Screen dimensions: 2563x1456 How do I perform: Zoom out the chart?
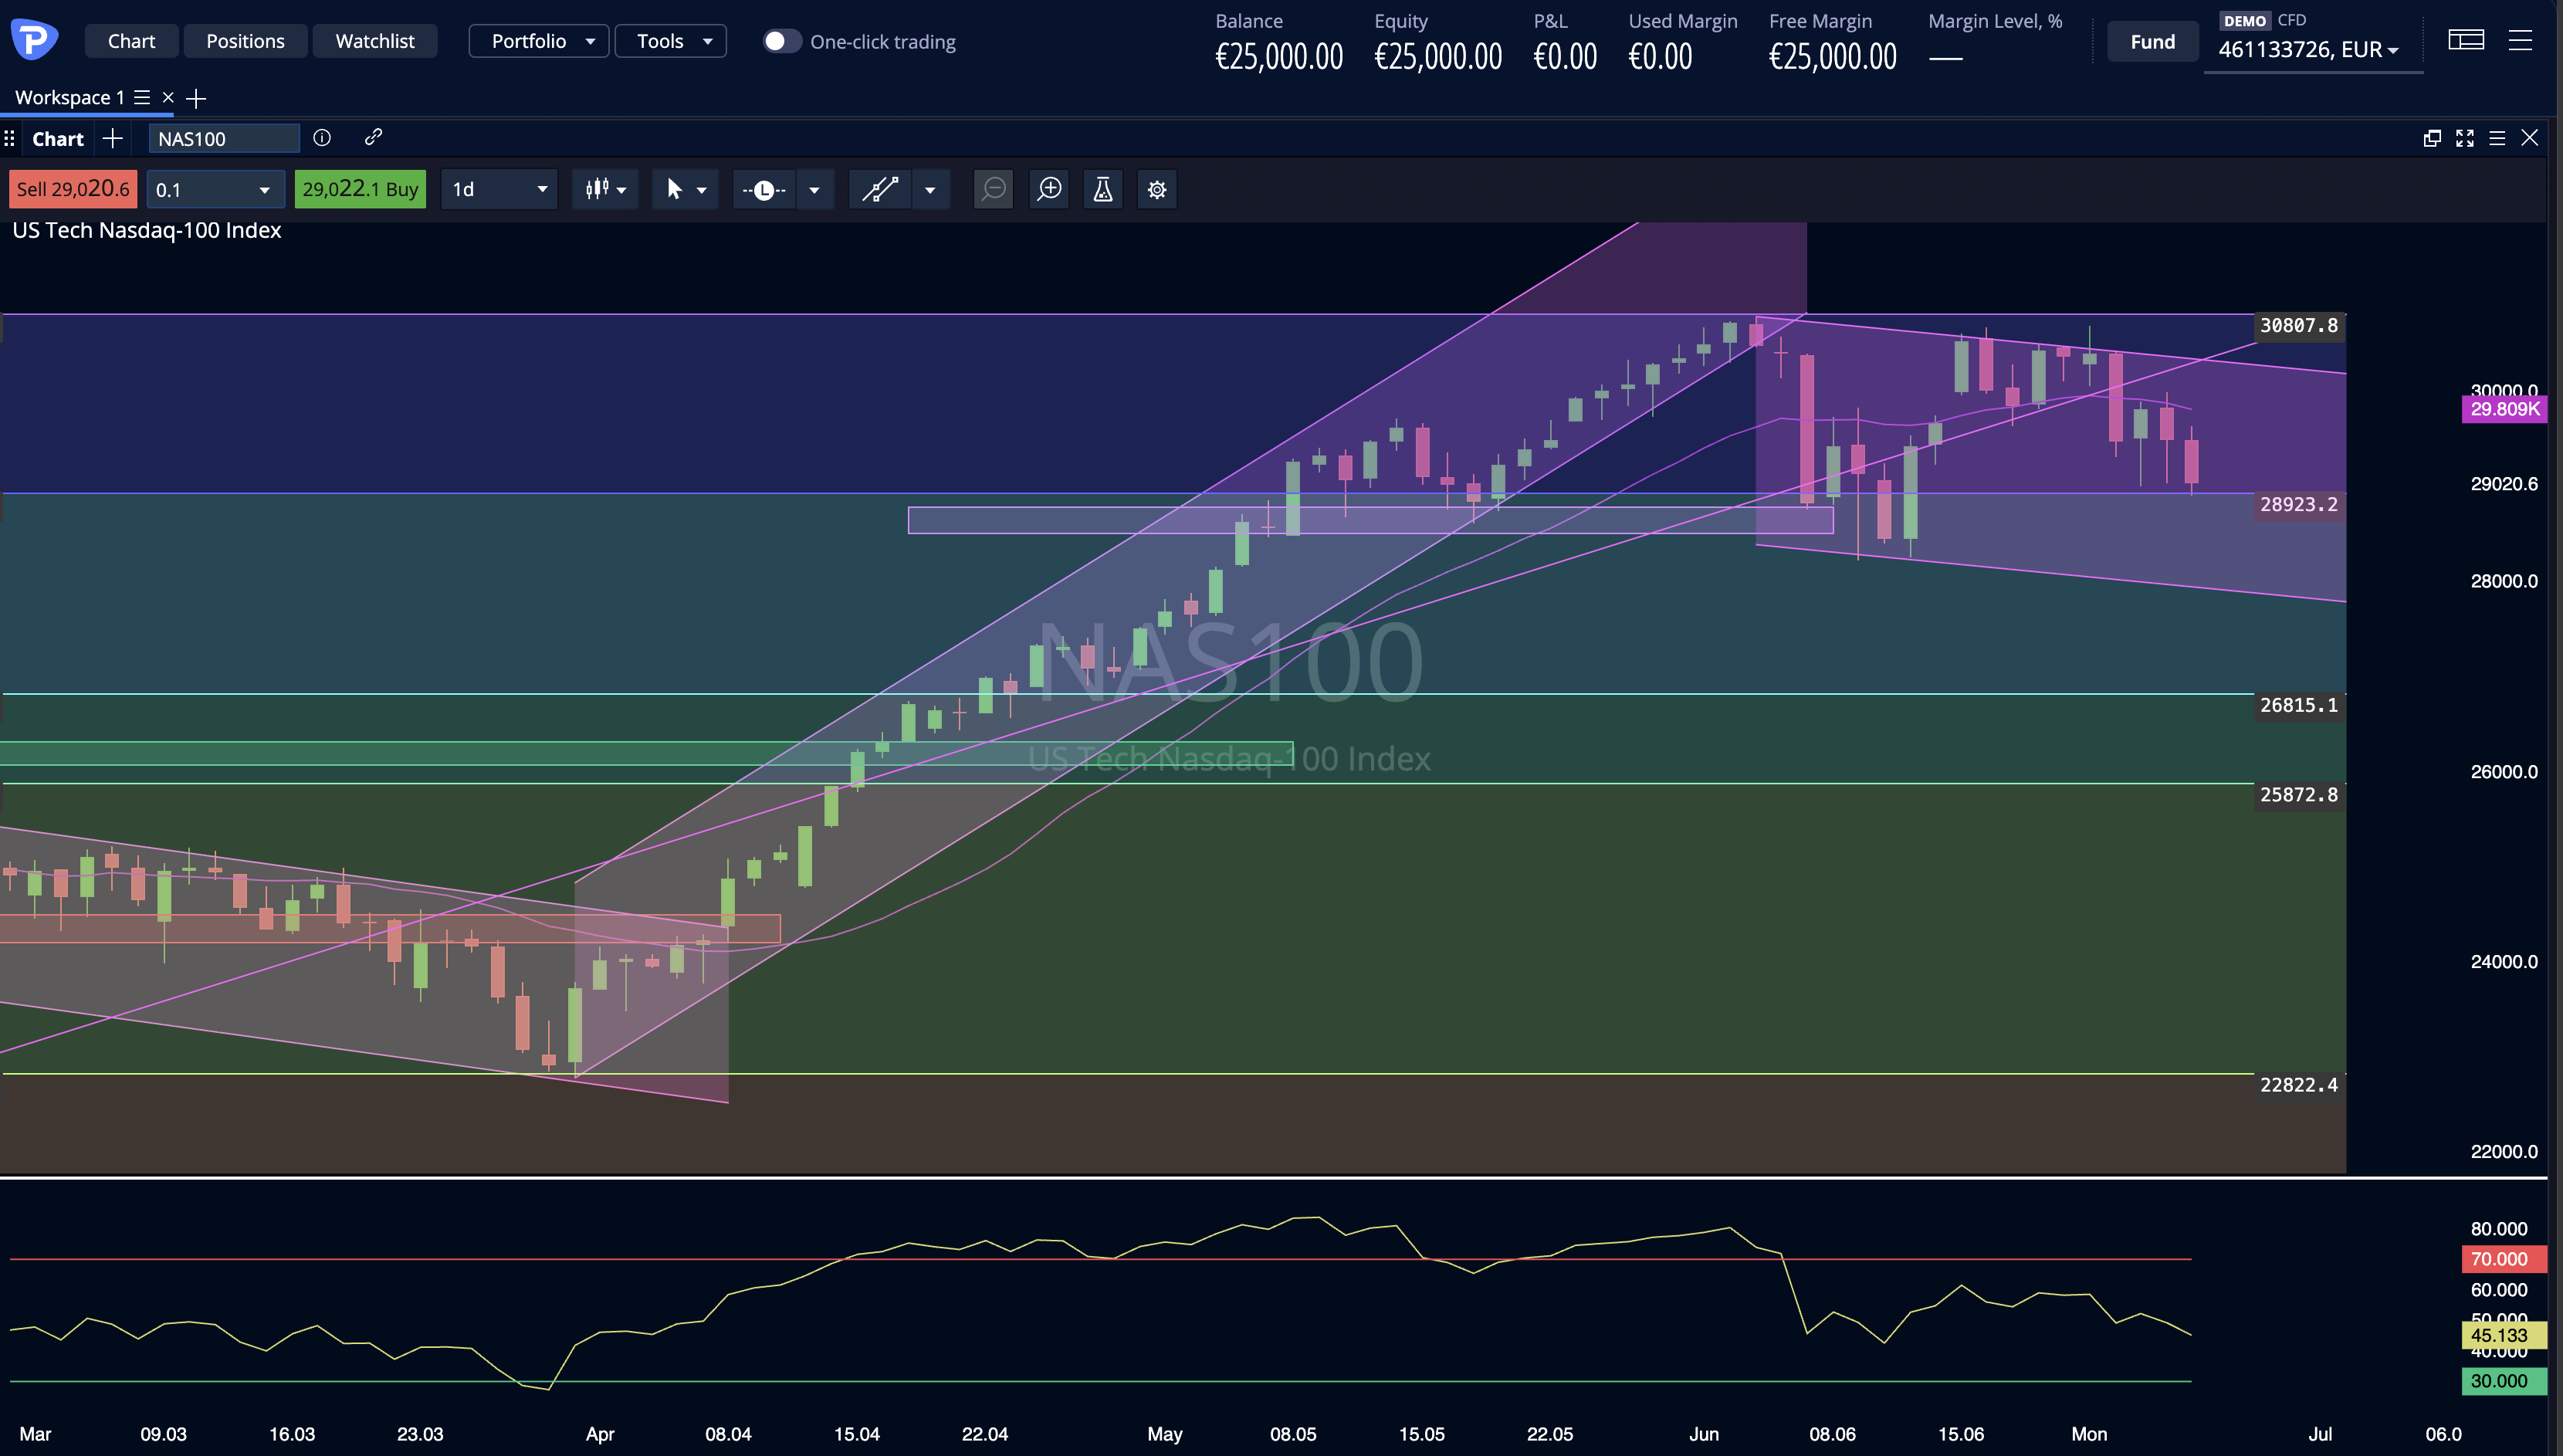(994, 189)
